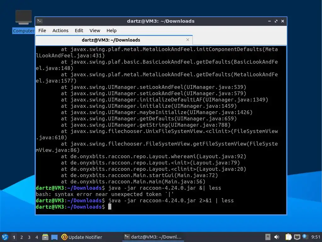The width and height of the screenshot is (322, 242).
Task: Select the dartz@VM3: ~/Downloads terminal tab
Action: click(114, 40)
